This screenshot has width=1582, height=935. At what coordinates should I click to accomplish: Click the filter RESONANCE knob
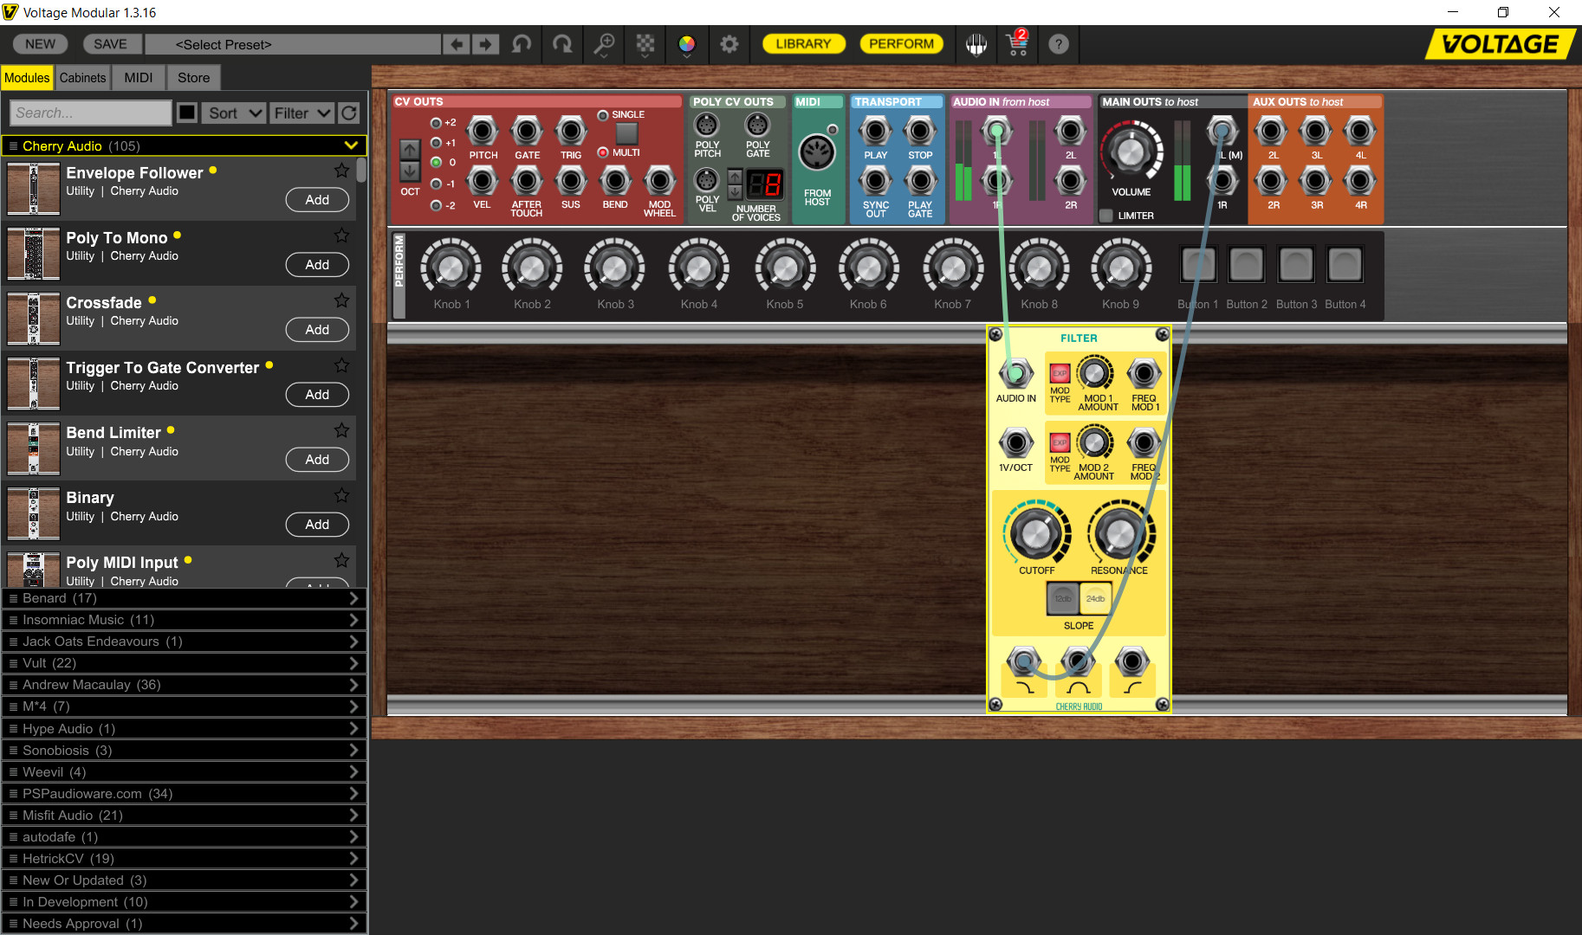tap(1119, 533)
